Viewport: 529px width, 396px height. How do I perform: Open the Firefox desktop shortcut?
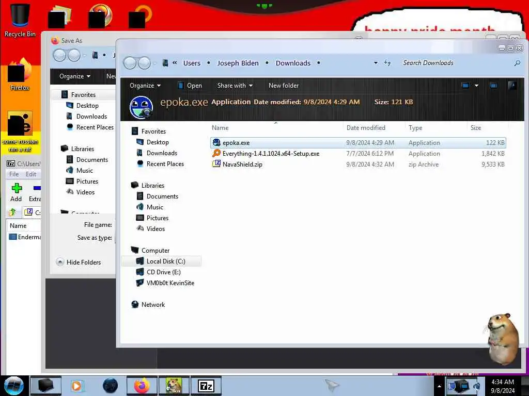coord(20,74)
